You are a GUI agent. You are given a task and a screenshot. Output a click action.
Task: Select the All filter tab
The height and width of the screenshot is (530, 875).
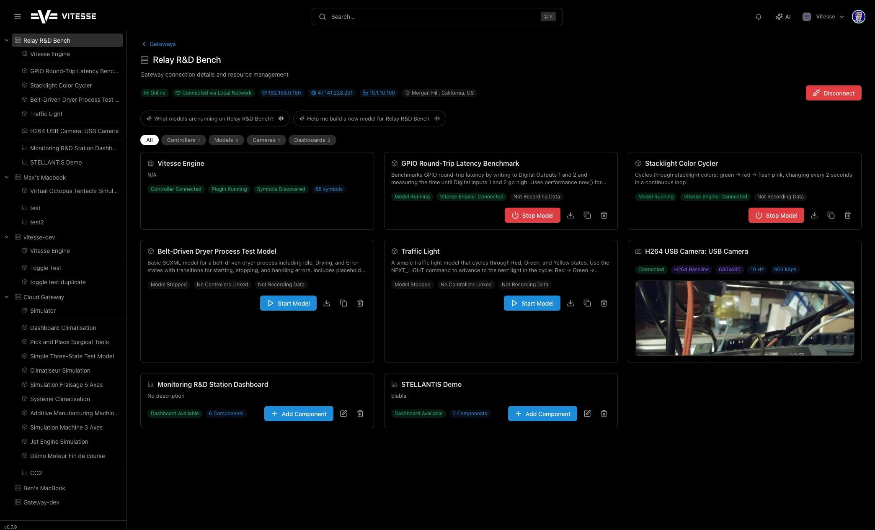click(x=150, y=140)
